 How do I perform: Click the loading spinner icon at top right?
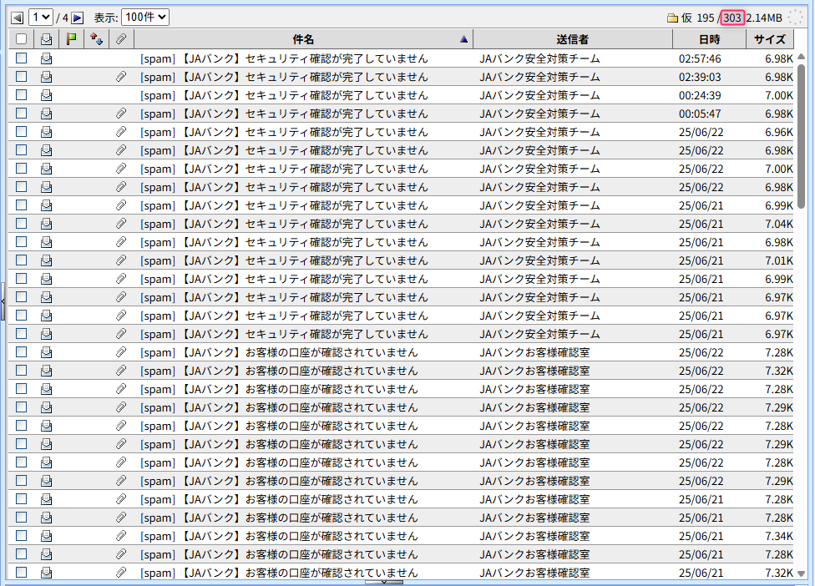pyautogui.click(x=795, y=18)
